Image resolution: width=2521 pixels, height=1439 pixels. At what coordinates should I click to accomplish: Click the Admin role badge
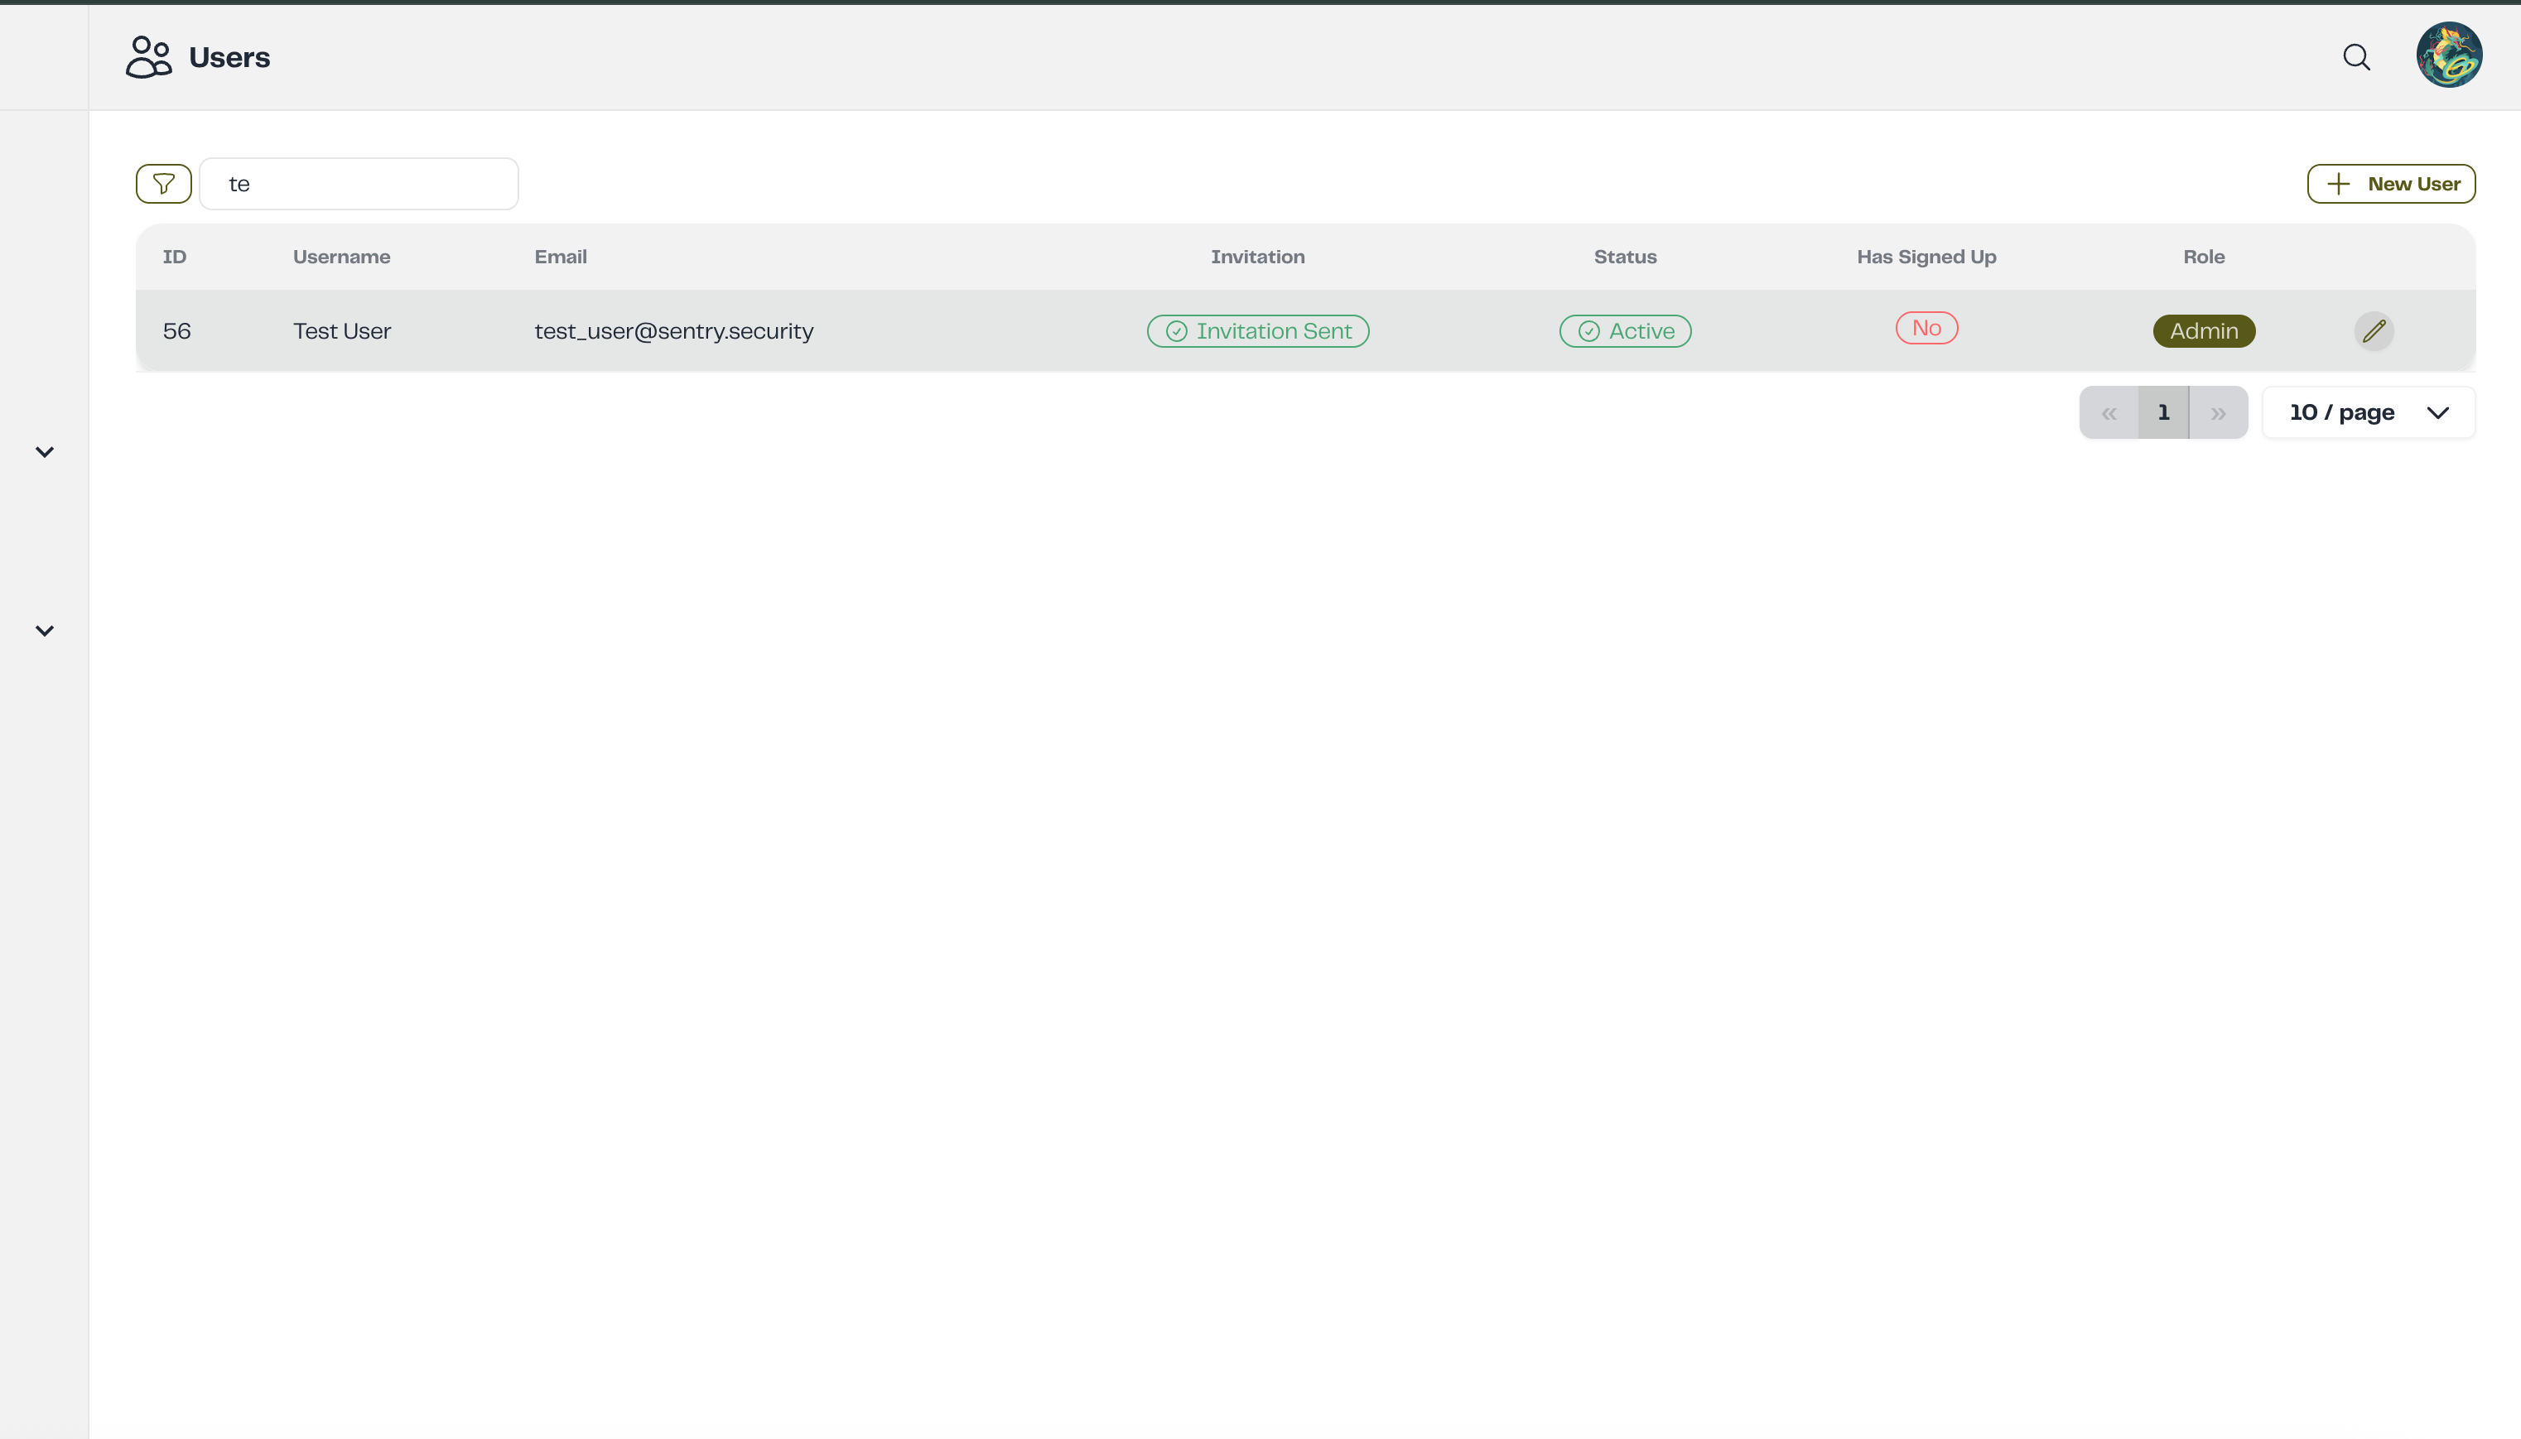coord(2204,331)
